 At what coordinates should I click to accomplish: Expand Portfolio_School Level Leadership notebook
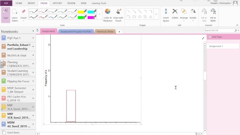click(x=33, y=47)
